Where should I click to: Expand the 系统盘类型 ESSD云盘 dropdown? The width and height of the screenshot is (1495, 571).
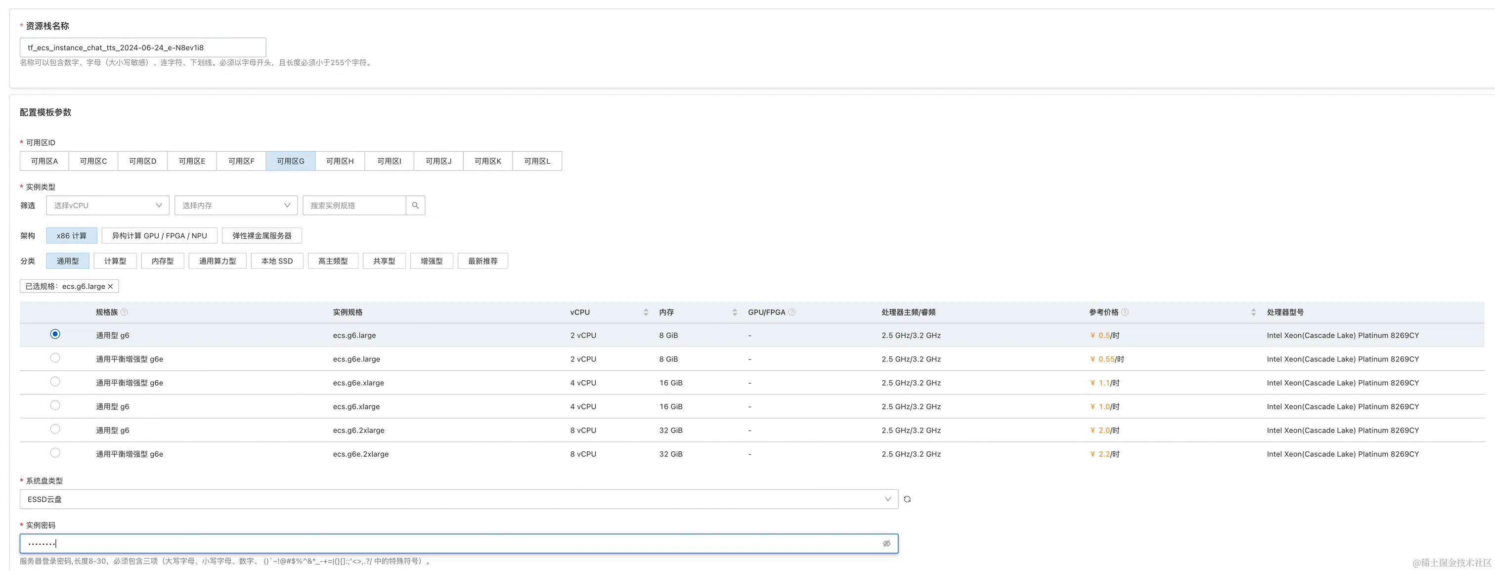pos(458,499)
